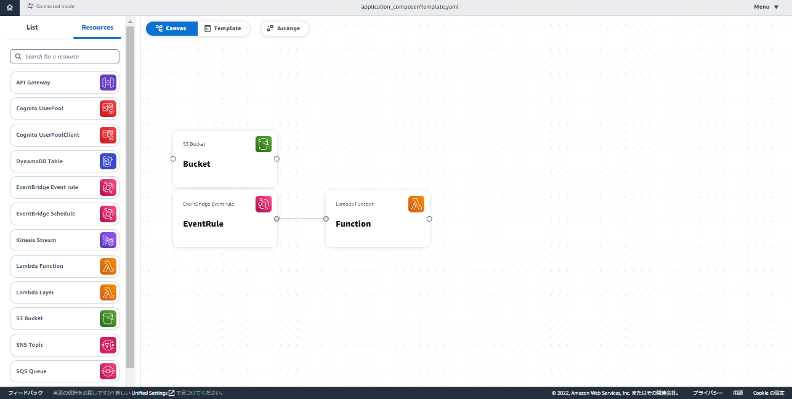Click the SNS Topic label
792x399 pixels.
(x=30, y=345)
